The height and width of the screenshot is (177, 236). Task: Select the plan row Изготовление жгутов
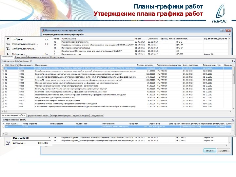tap(141, 54)
